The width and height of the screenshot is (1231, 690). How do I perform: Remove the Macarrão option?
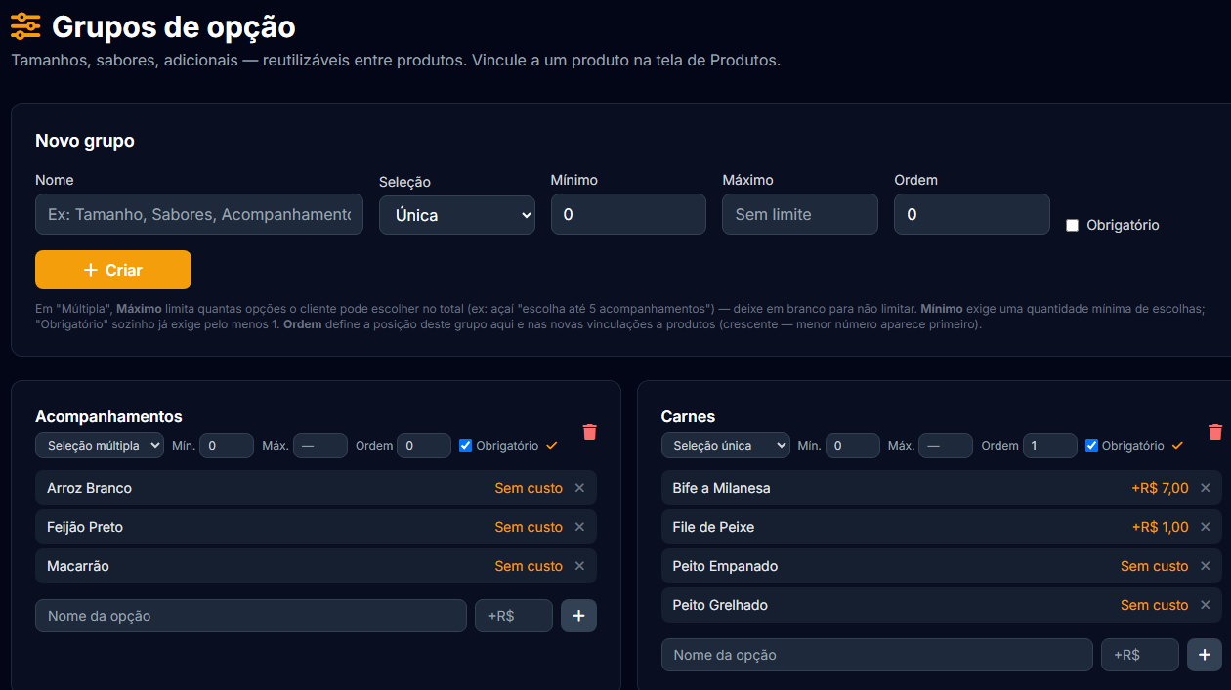click(579, 566)
